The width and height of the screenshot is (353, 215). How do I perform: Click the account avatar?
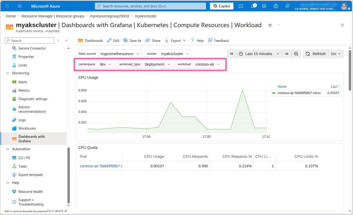pos(344,6)
